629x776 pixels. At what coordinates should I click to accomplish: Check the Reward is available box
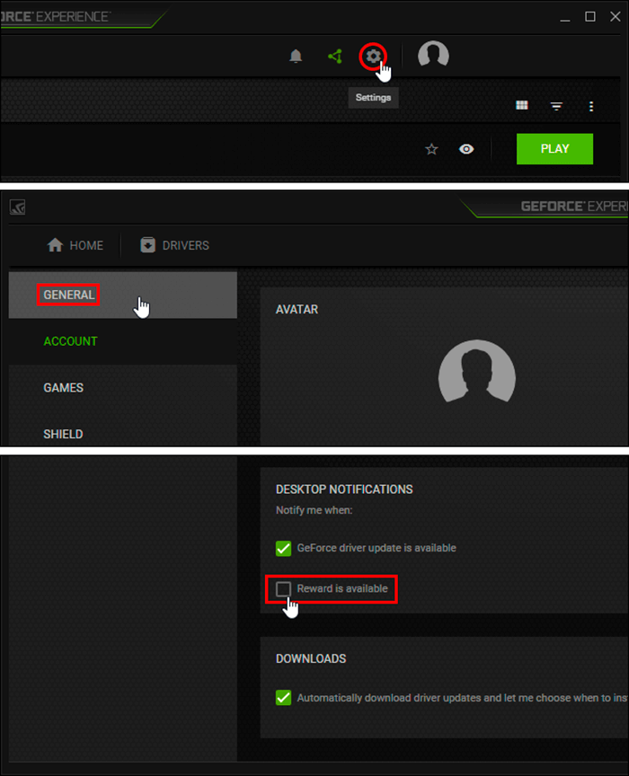[x=283, y=589]
